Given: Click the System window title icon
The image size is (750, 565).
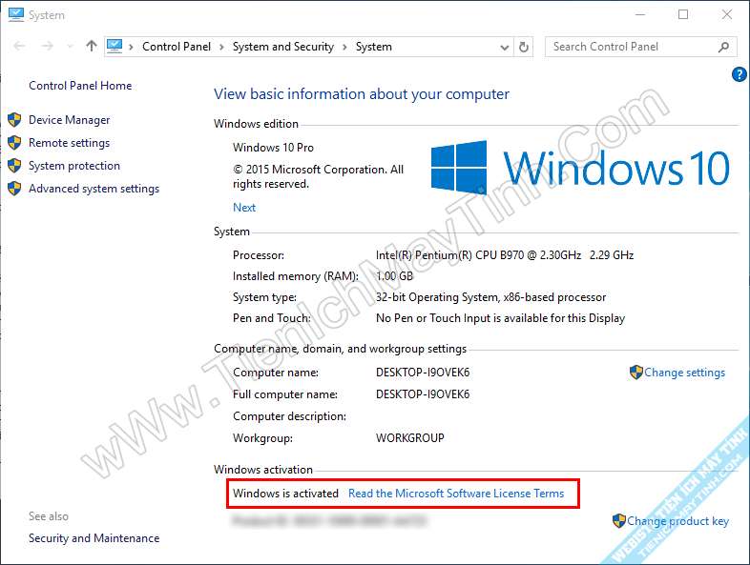Looking at the screenshot, I should (16, 15).
